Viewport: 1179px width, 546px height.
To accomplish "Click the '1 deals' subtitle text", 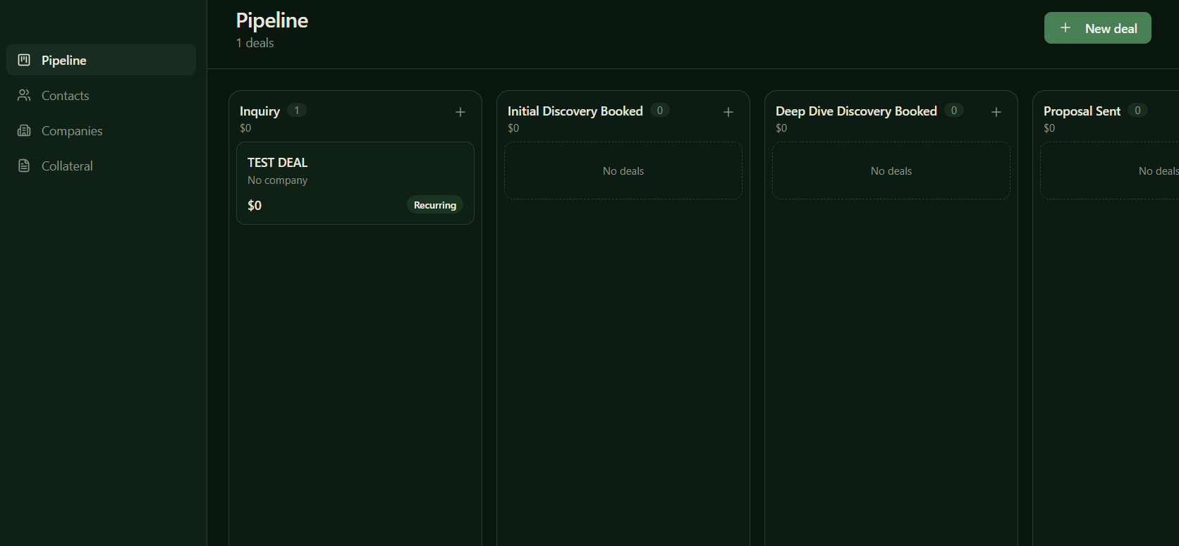I will 255,43.
